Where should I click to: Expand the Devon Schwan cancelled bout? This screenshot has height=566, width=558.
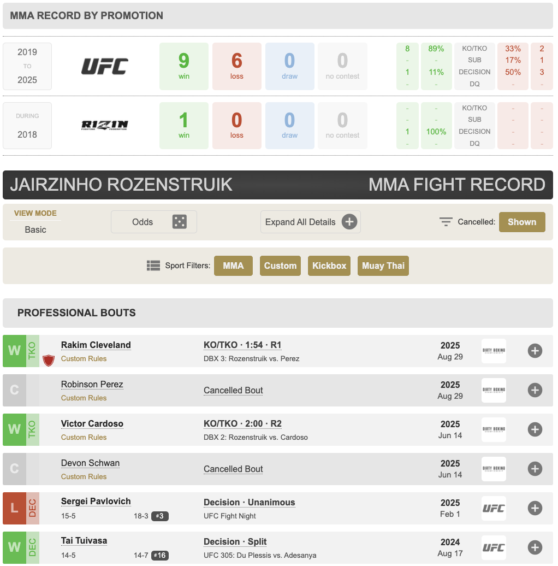[x=535, y=469]
